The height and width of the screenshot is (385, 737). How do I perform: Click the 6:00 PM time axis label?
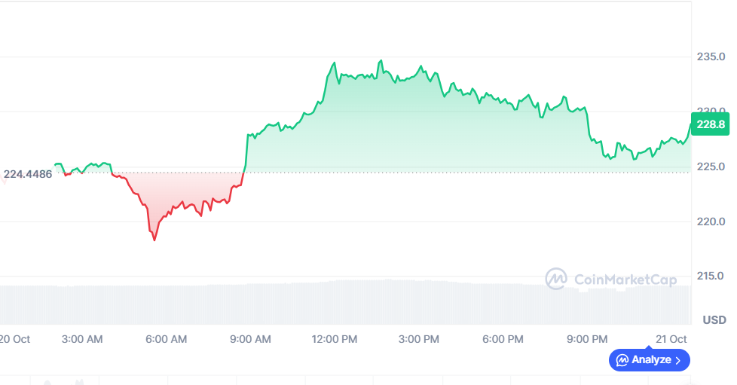coord(503,339)
